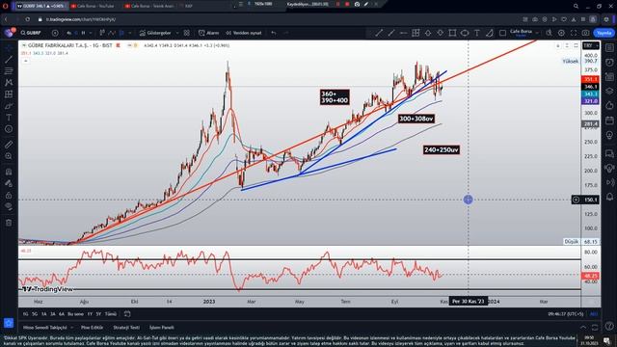Click the 300+308ov text label on chart
Screen dimensions: 617x347
point(416,119)
